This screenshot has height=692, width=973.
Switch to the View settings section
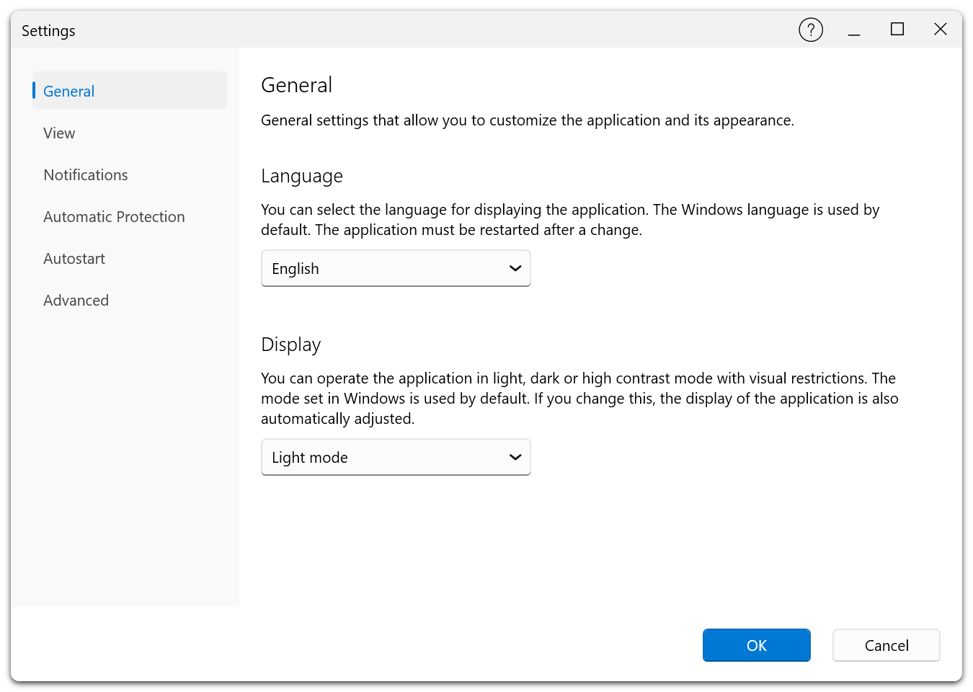130,133
